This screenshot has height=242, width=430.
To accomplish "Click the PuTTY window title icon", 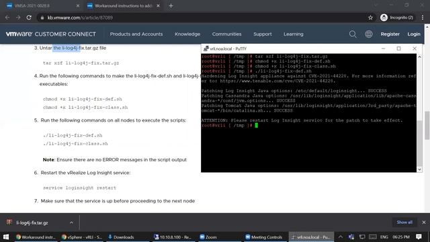I will (206, 48).
